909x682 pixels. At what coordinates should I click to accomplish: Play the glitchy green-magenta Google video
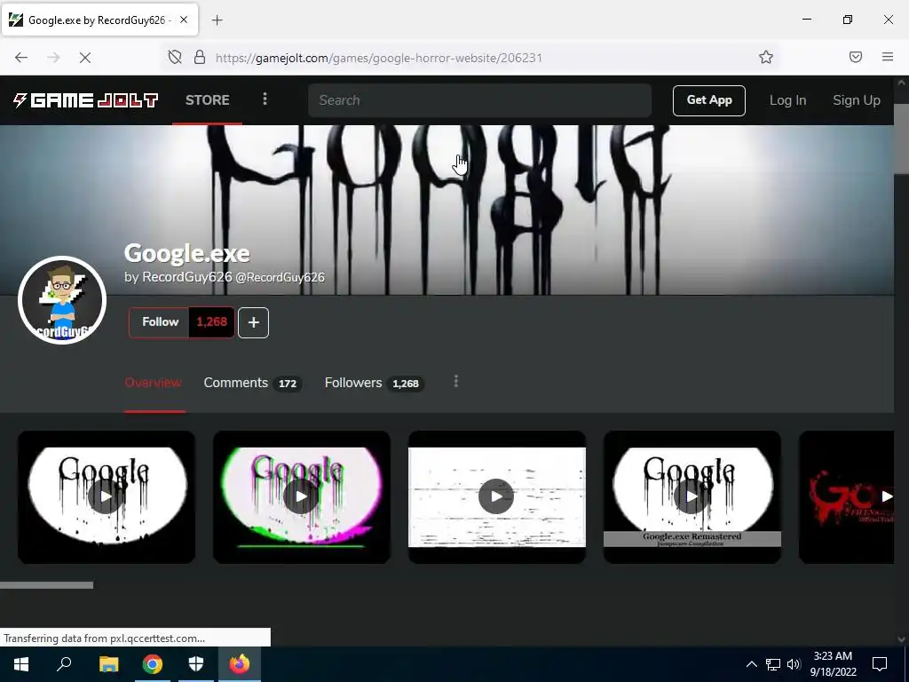click(x=302, y=496)
